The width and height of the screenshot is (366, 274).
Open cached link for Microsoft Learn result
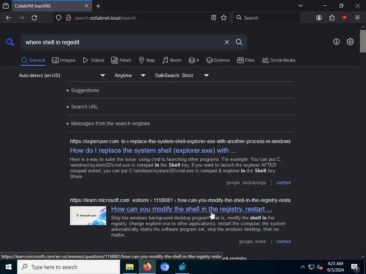click(283, 242)
